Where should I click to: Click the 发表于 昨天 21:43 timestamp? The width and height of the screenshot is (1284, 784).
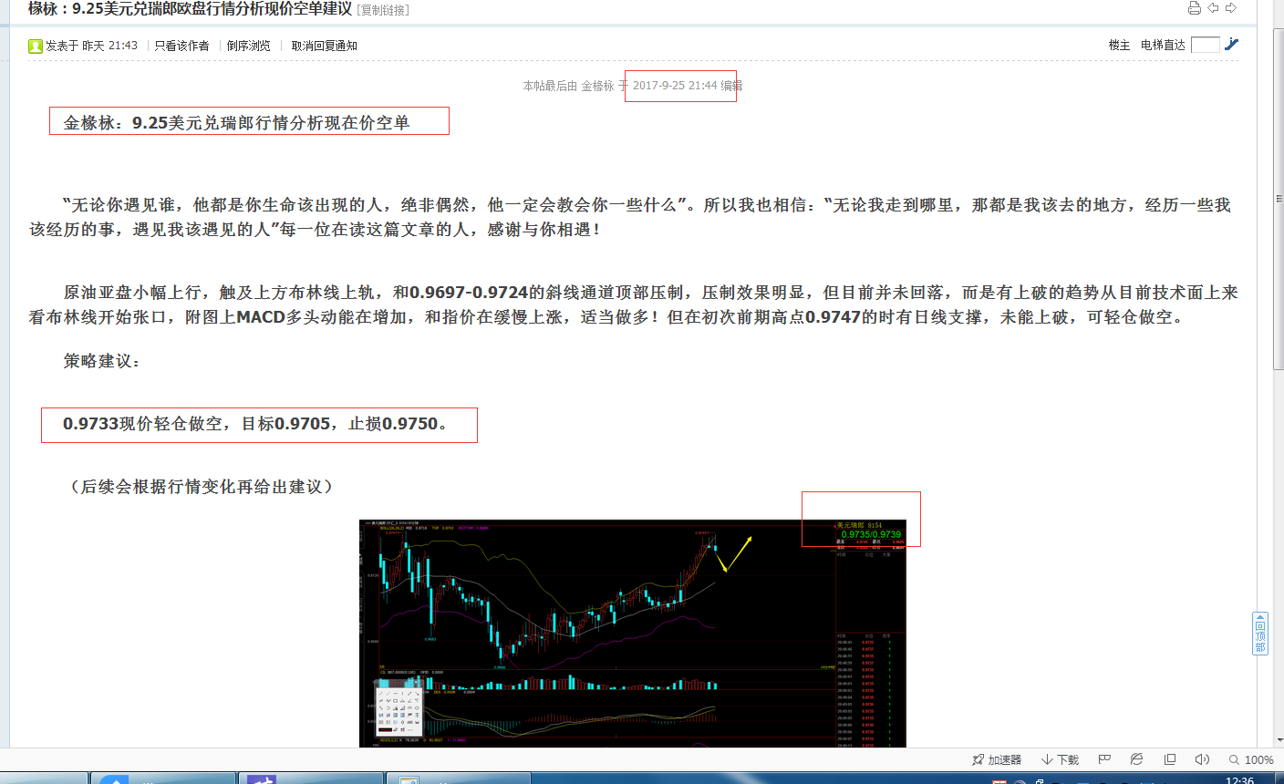[x=91, y=46]
